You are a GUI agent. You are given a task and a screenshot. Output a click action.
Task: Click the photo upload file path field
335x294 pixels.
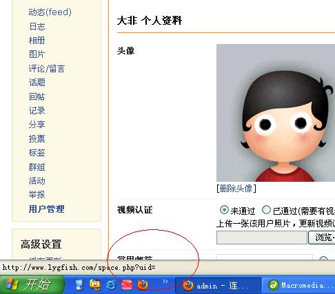pos(262,238)
